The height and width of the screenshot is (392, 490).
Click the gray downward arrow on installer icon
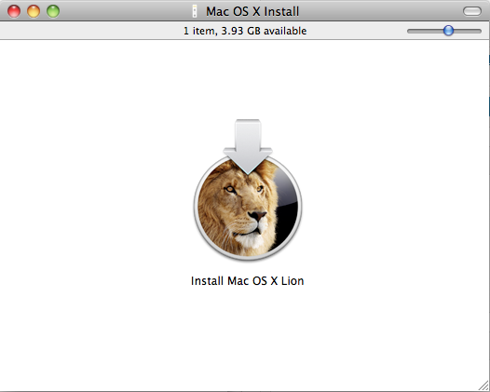tap(248, 146)
